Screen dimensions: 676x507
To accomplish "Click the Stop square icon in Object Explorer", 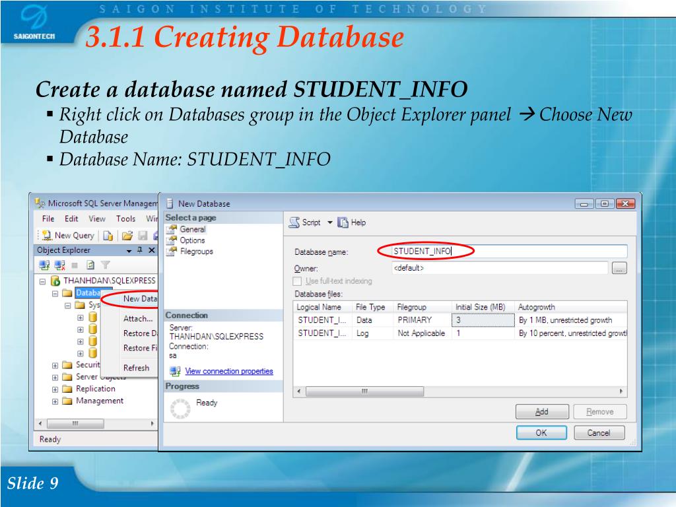I will pos(75,265).
